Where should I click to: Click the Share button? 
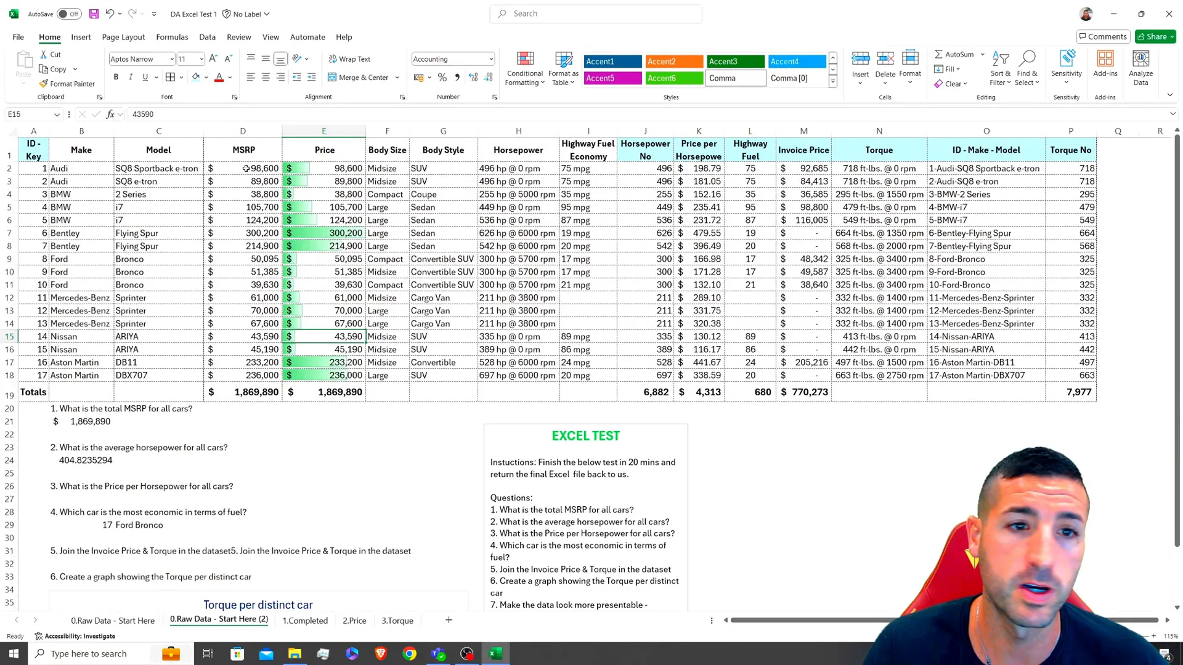[x=1156, y=36]
